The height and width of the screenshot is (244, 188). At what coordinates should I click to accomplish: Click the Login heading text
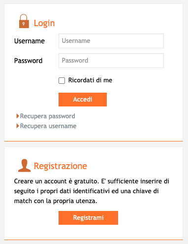point(44,23)
